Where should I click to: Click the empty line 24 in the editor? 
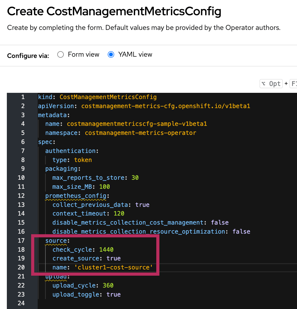(125, 303)
